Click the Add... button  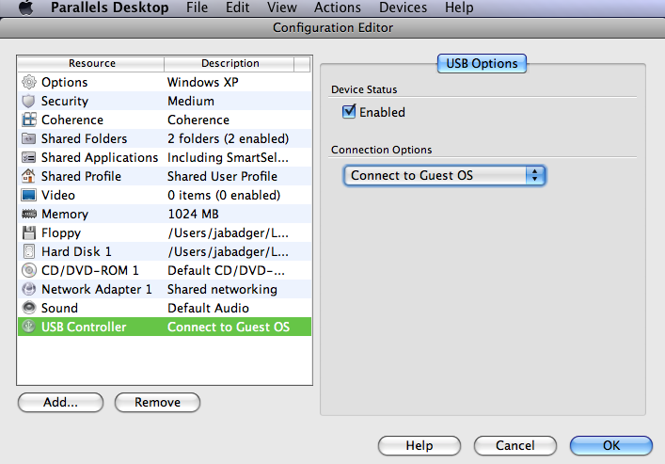[60, 402]
